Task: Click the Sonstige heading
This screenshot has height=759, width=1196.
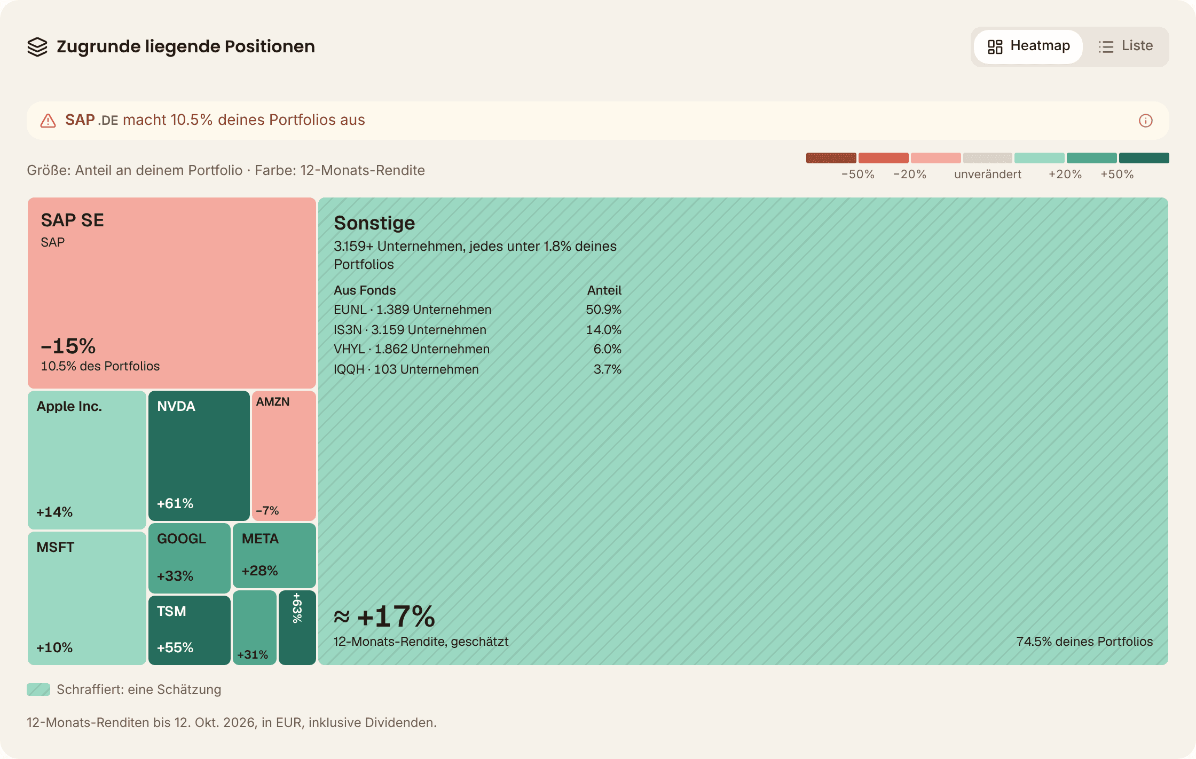Action: click(x=374, y=223)
